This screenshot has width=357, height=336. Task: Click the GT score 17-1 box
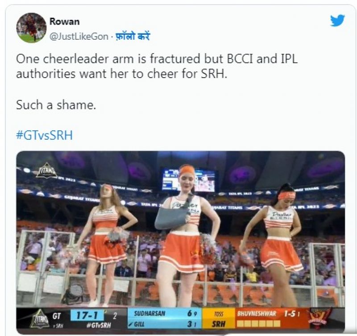[x=87, y=315]
